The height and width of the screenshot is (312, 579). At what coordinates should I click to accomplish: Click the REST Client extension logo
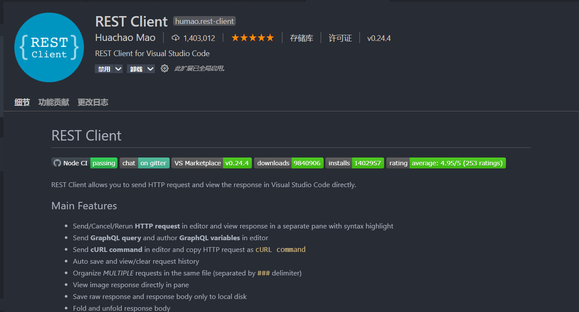tap(49, 47)
